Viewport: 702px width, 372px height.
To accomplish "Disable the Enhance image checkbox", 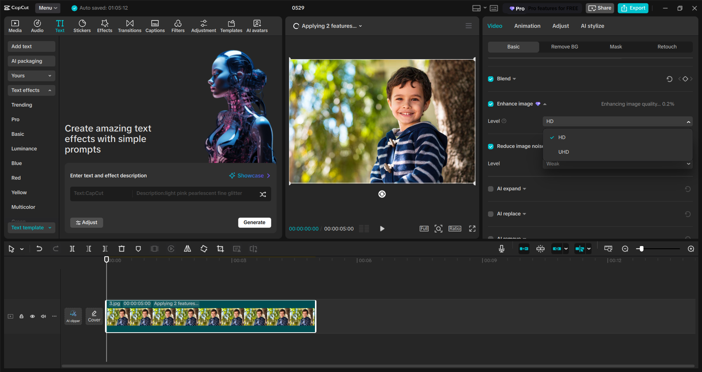I will 490,104.
